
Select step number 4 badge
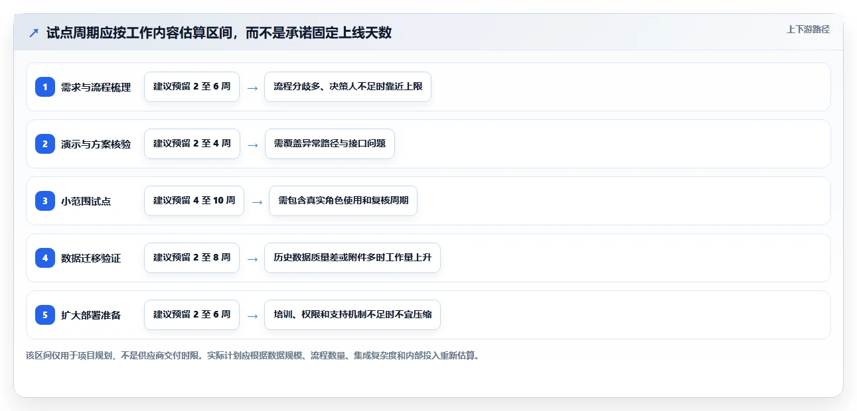pos(45,258)
